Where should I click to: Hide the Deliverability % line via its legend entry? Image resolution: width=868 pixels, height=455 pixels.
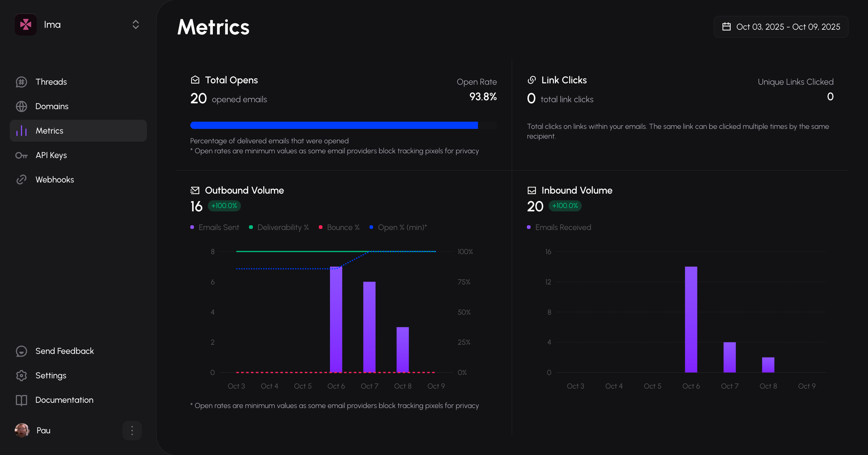click(279, 227)
